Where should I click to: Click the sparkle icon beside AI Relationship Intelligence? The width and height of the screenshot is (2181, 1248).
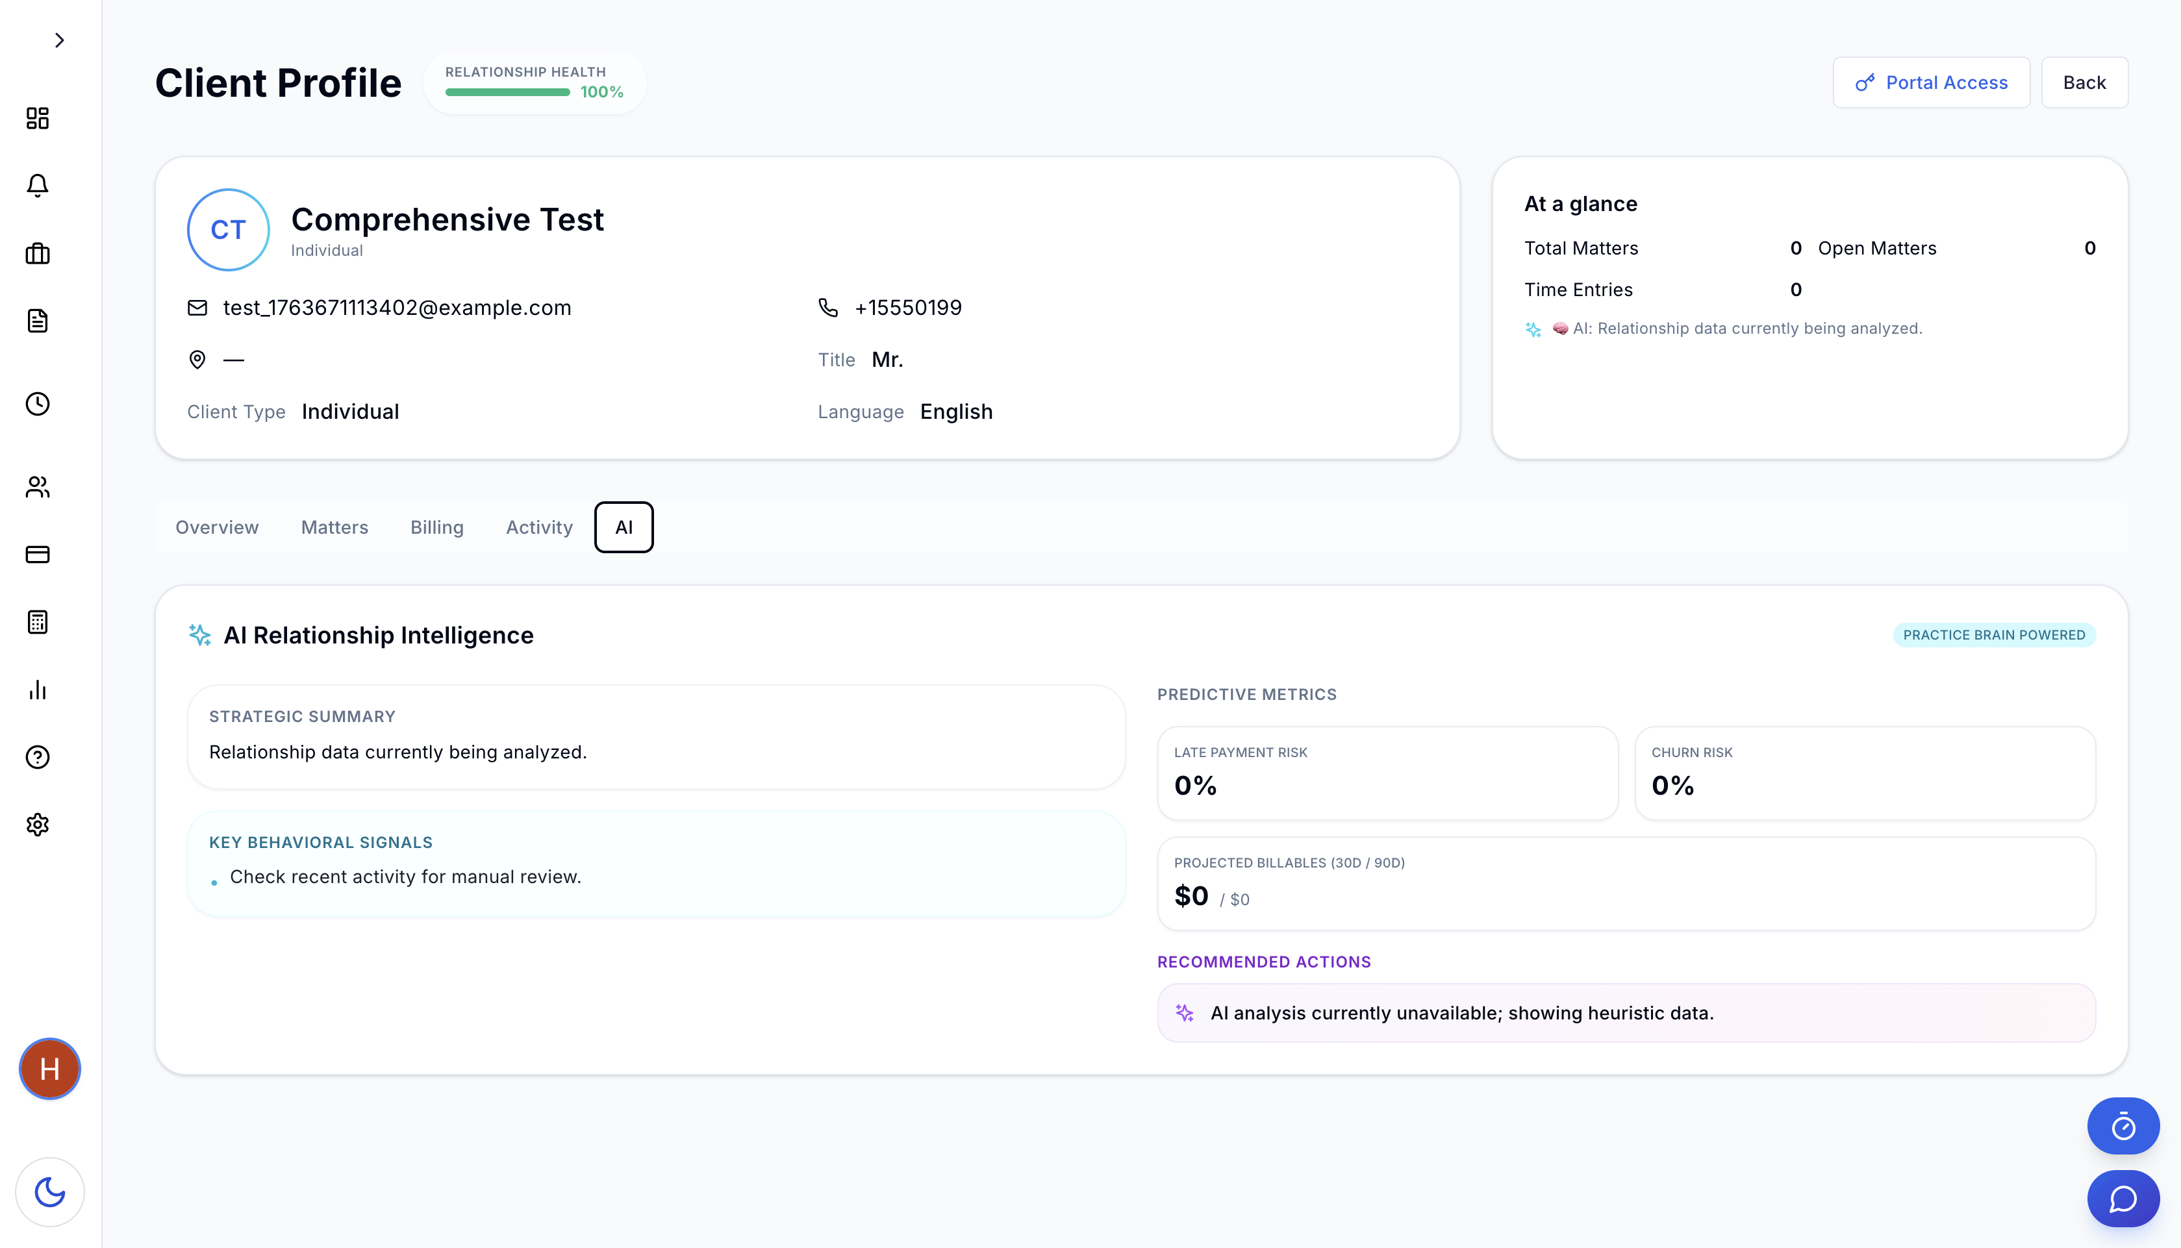coord(200,635)
